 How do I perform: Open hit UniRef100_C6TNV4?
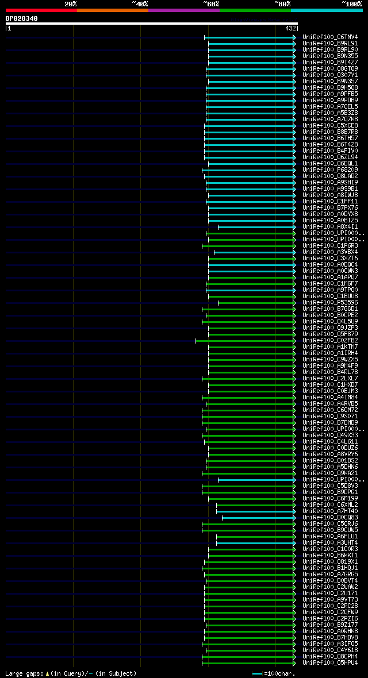pos(330,37)
